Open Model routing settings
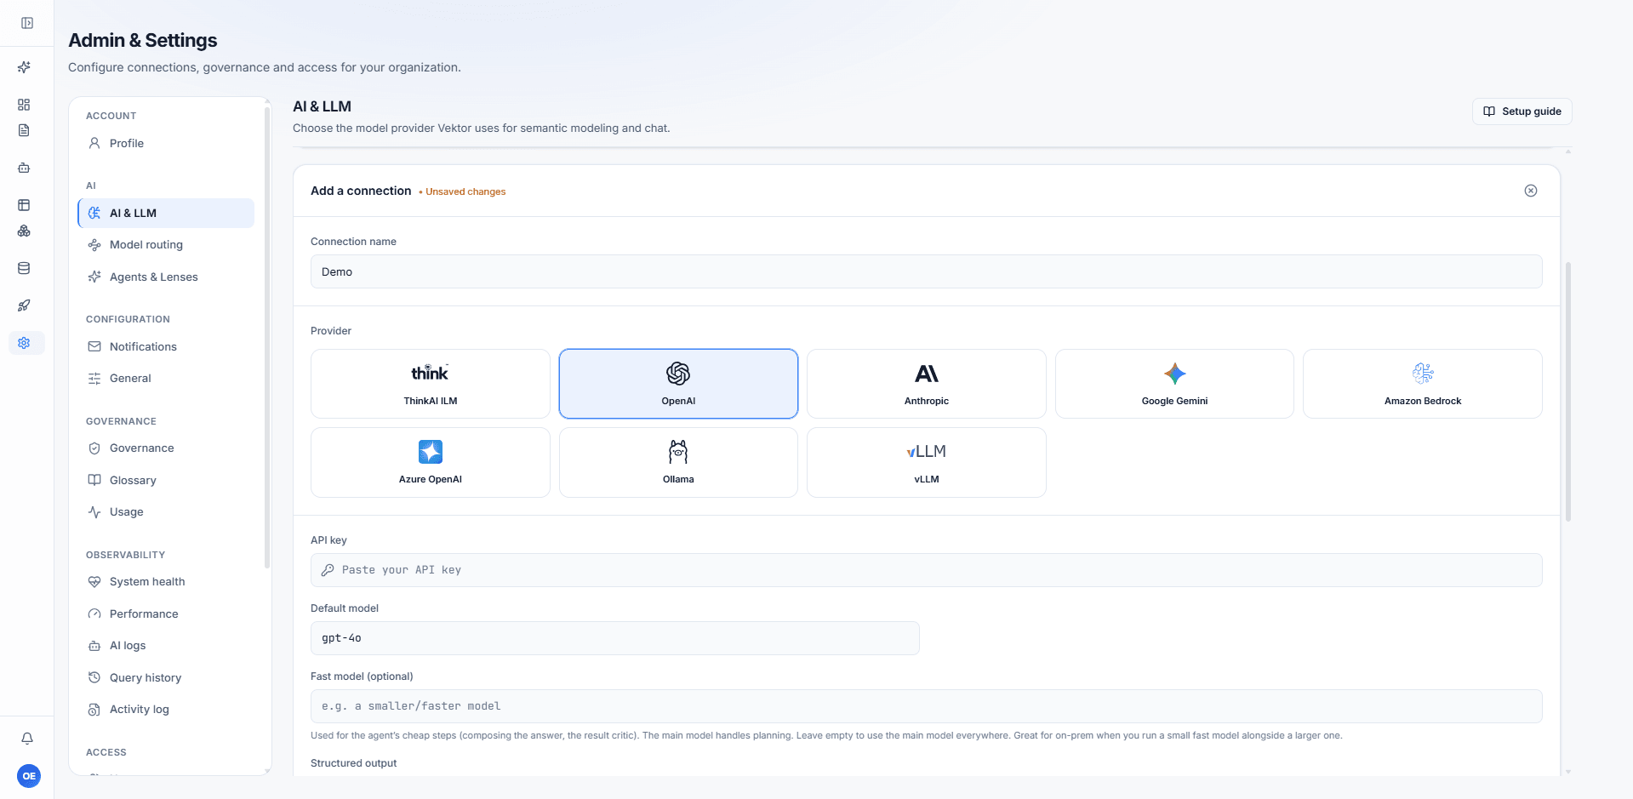This screenshot has height=799, width=1633. pos(166,245)
